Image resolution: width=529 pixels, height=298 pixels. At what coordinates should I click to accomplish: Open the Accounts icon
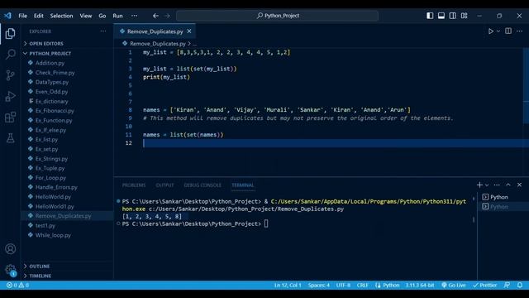[x=10, y=249]
